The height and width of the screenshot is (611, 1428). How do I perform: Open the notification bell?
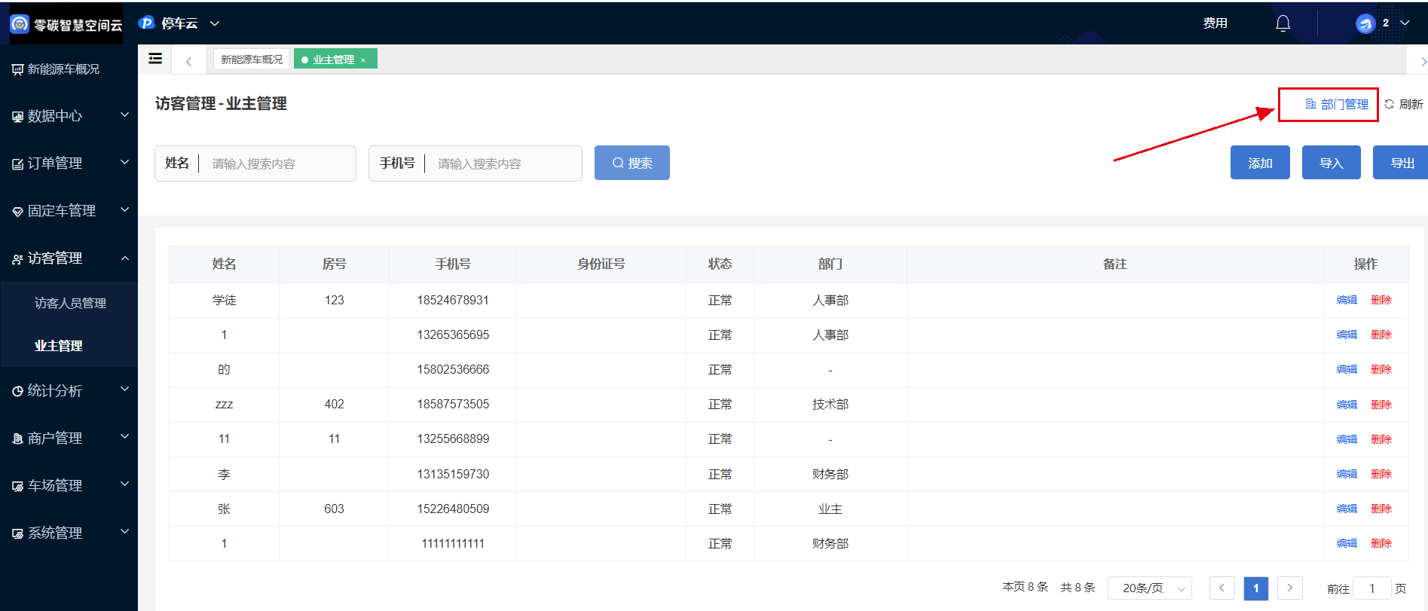(1283, 23)
